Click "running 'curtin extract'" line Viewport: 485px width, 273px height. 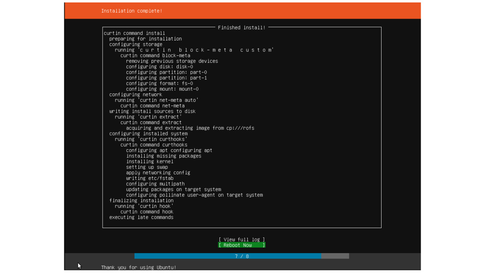tap(148, 117)
